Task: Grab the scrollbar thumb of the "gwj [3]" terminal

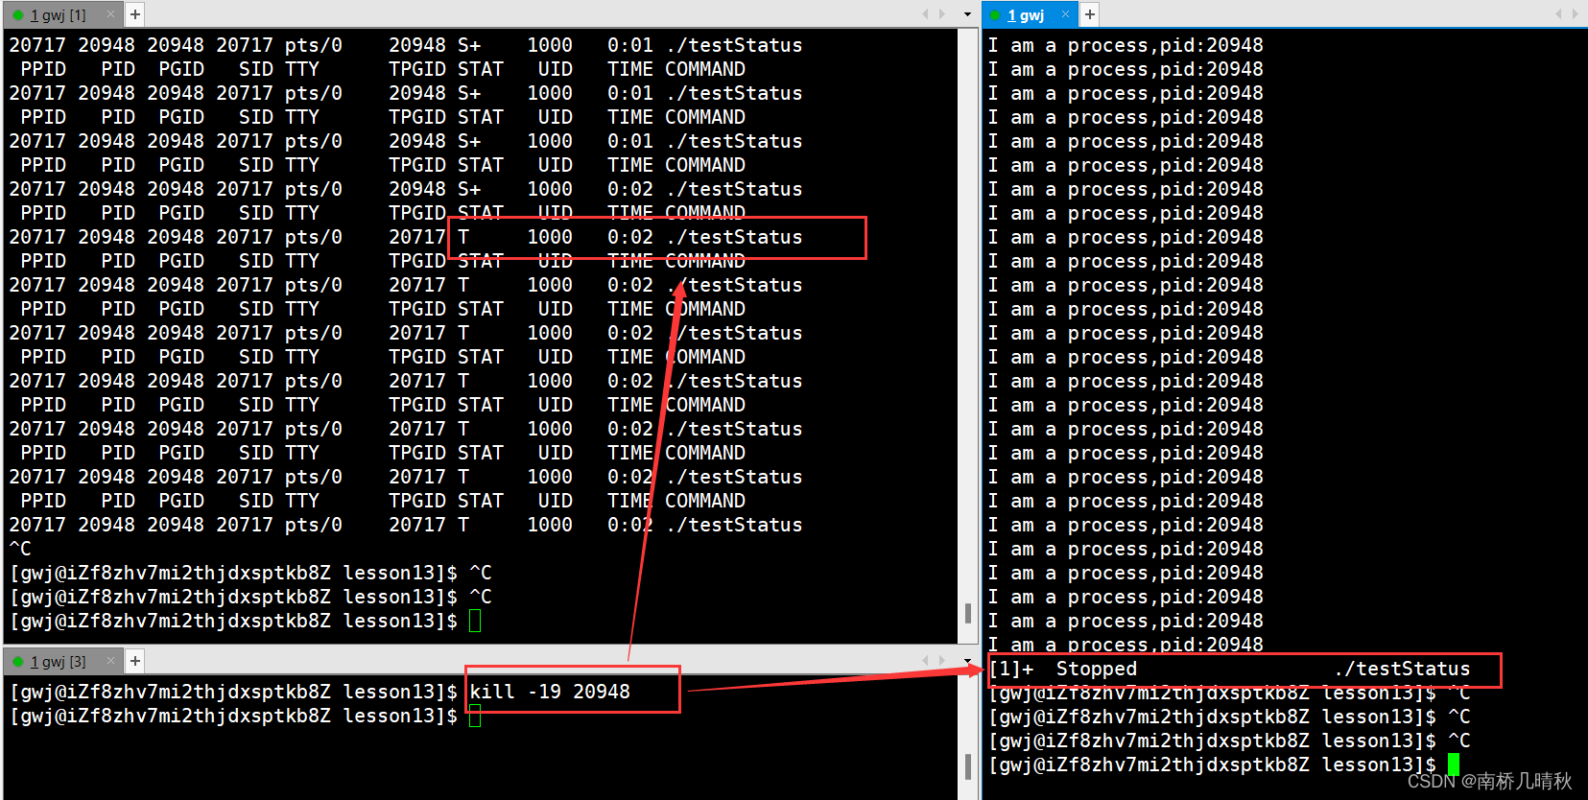Action: tap(967, 766)
